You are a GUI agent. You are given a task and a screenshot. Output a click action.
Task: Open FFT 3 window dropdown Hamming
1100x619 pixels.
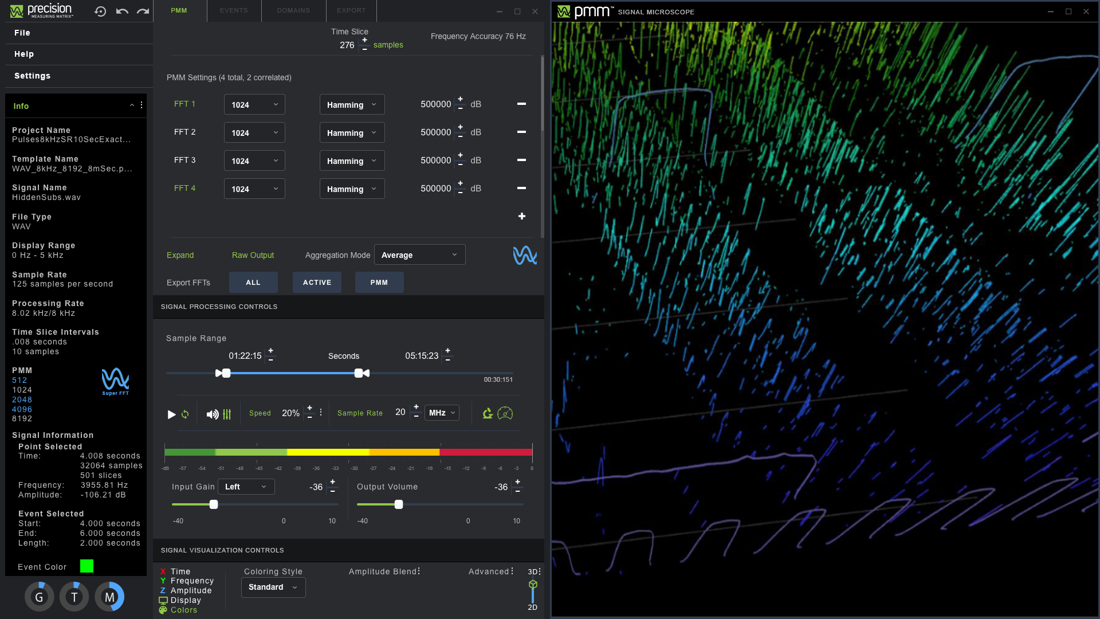[x=352, y=160]
